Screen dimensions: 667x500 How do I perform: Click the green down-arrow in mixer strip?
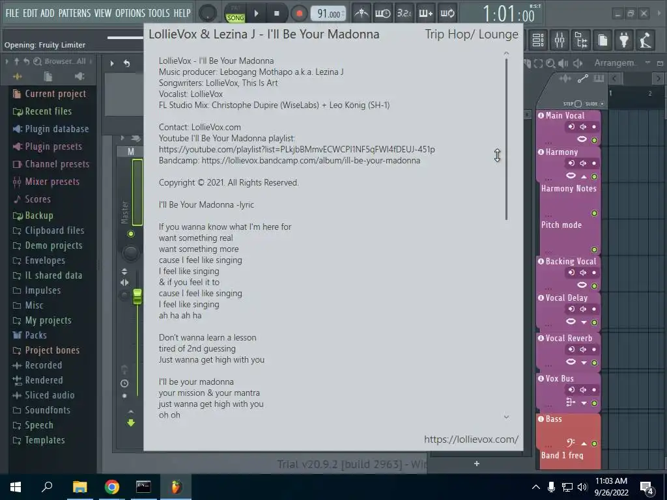tap(130, 423)
